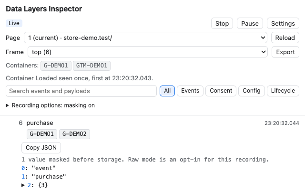The height and width of the screenshot is (190, 305).
Task: Select the purchase event title
Action: tap(40, 123)
